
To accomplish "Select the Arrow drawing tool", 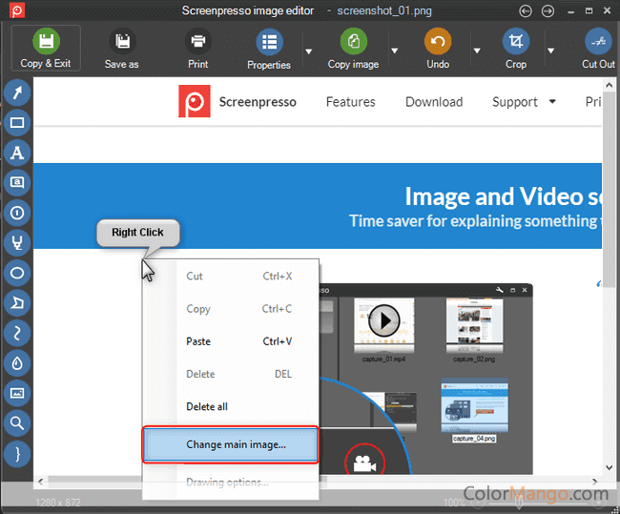I will pyautogui.click(x=17, y=93).
